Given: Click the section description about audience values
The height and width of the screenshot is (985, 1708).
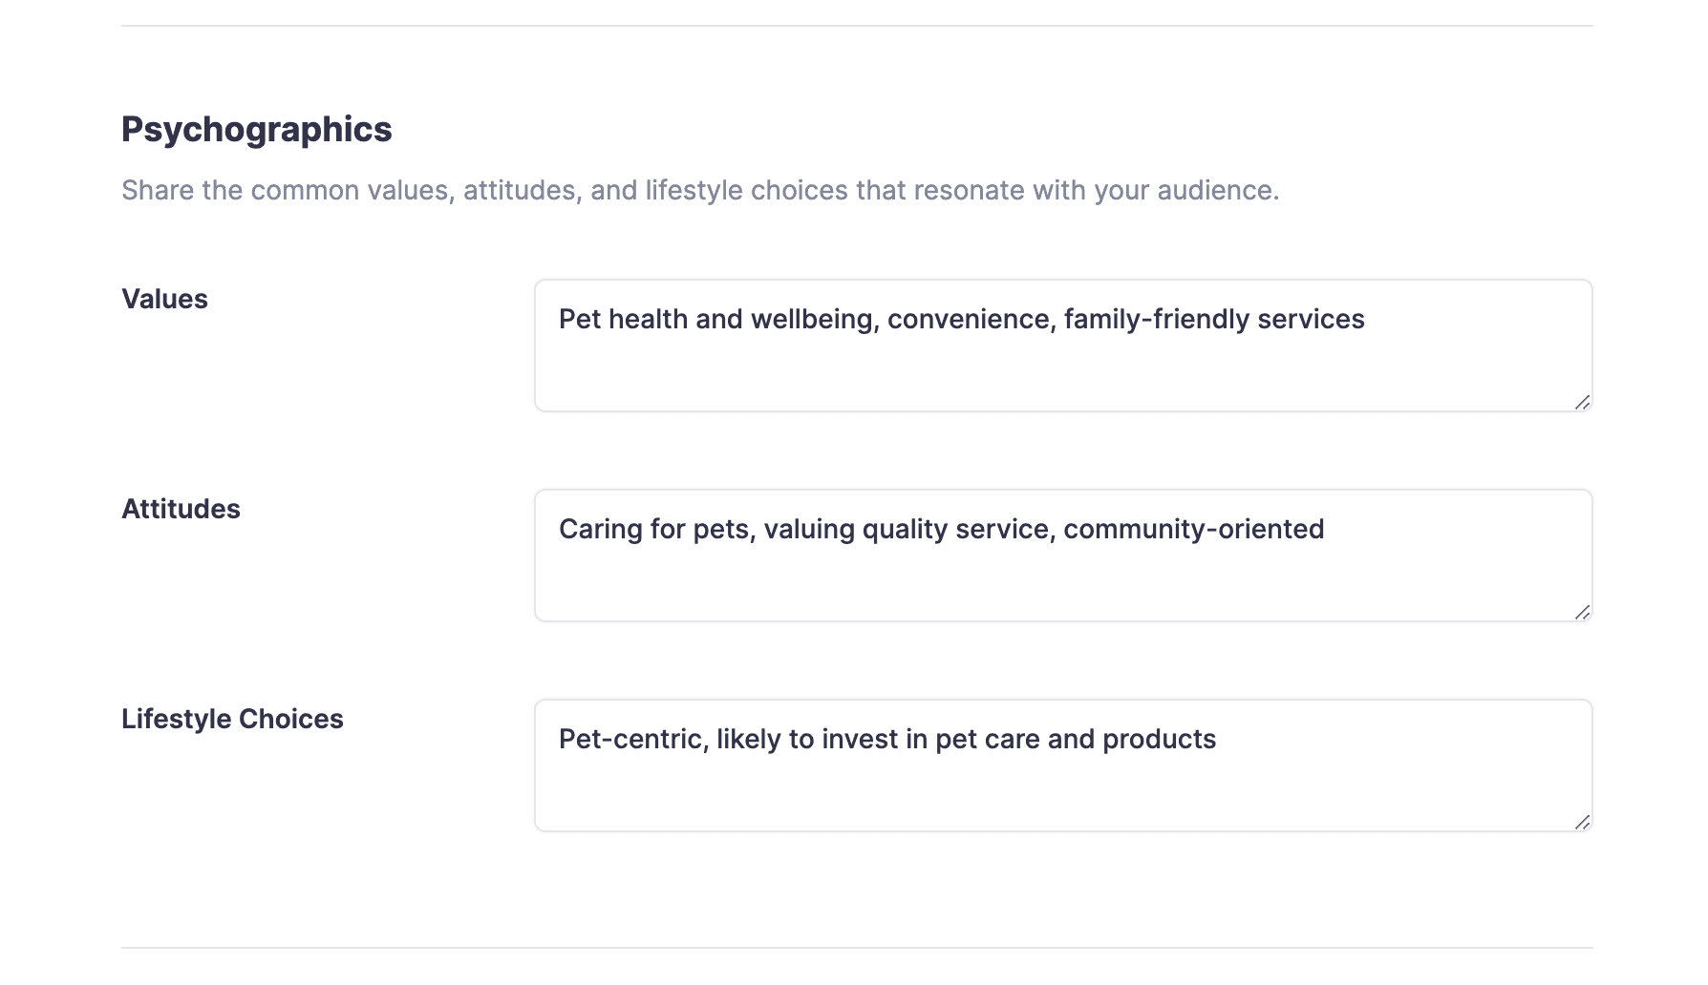Looking at the screenshot, I should [x=699, y=191].
